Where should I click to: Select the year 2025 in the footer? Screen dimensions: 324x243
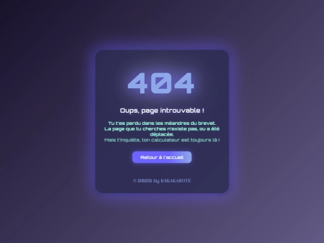pos(145,181)
